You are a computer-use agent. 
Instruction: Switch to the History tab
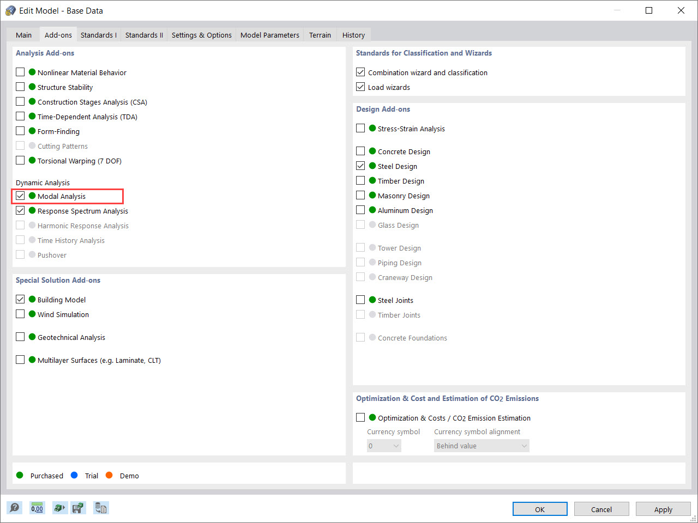click(353, 34)
